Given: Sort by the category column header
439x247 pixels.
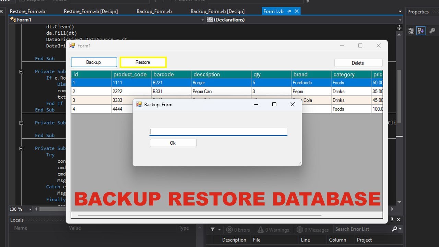Looking at the screenshot, I should pos(351,74).
